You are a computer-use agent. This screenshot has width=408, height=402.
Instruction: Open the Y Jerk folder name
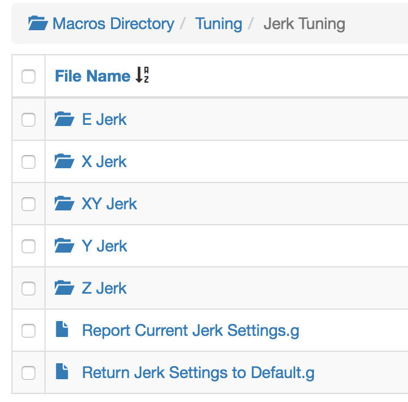click(104, 246)
